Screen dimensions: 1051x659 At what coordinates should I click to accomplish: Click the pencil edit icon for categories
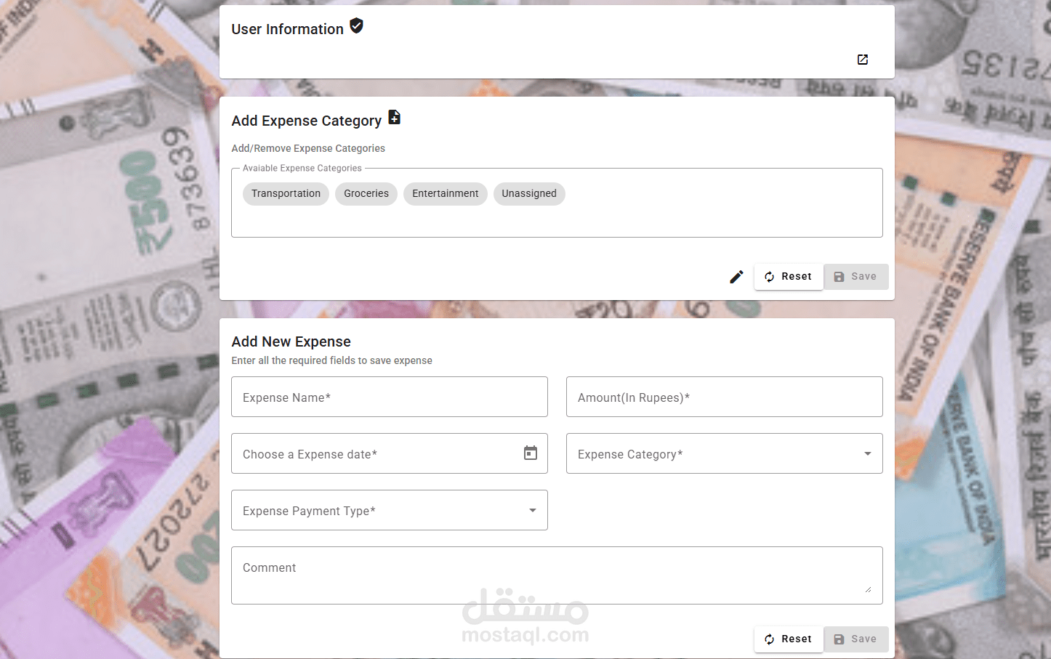(x=736, y=277)
